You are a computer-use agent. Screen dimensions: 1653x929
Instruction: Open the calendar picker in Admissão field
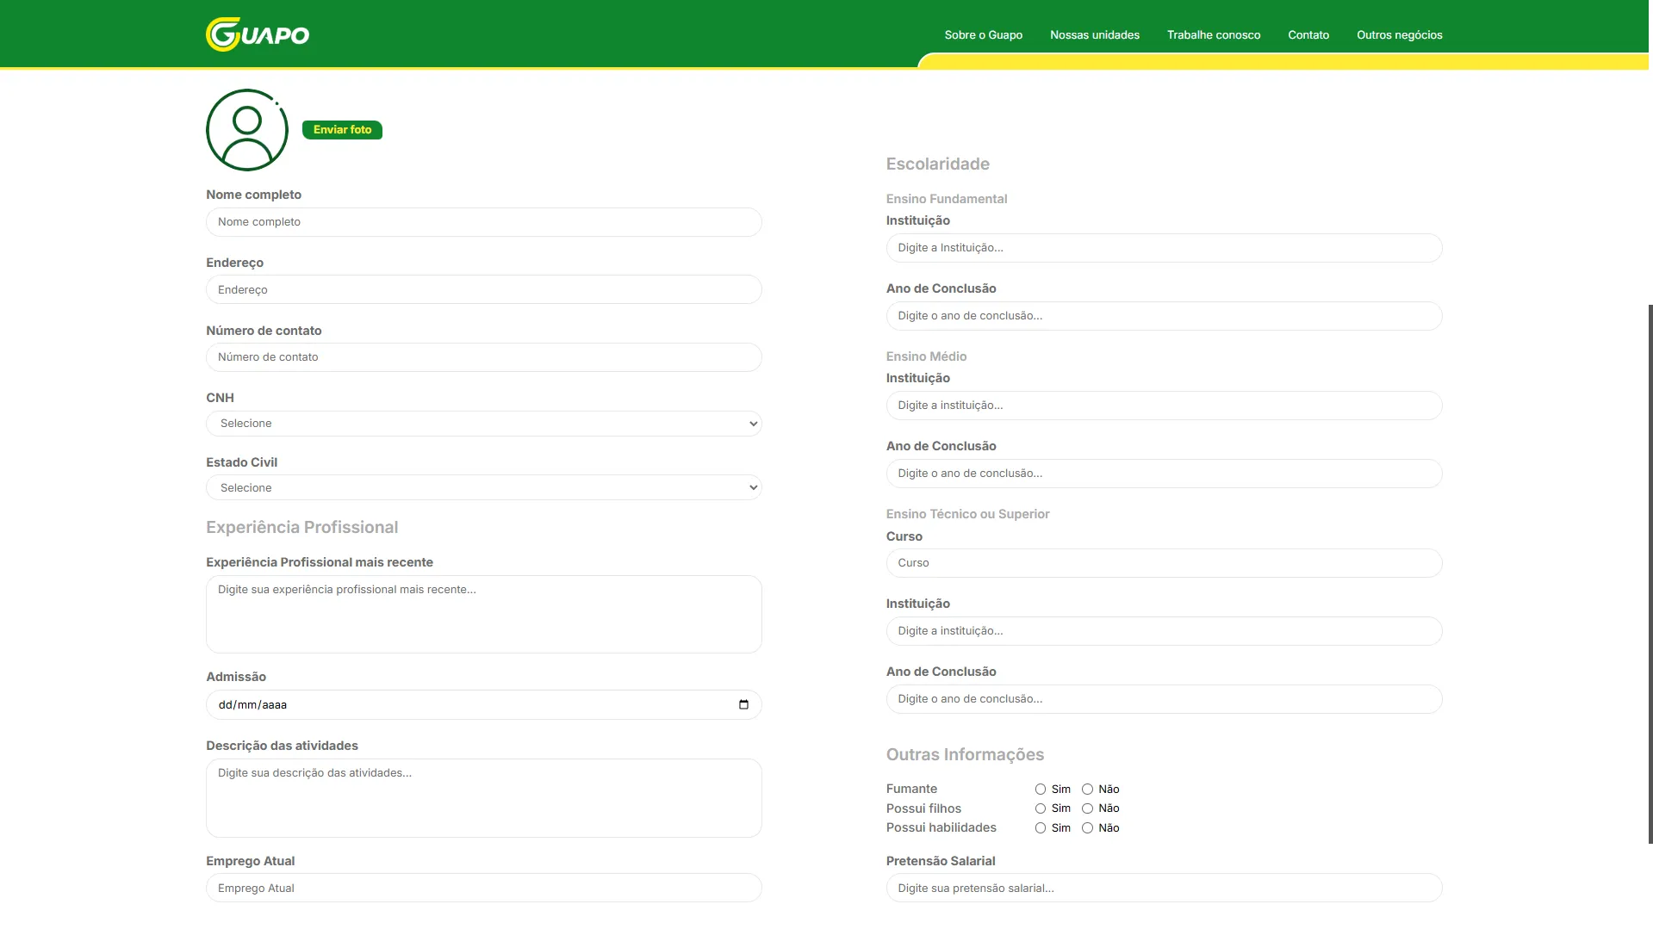(743, 704)
